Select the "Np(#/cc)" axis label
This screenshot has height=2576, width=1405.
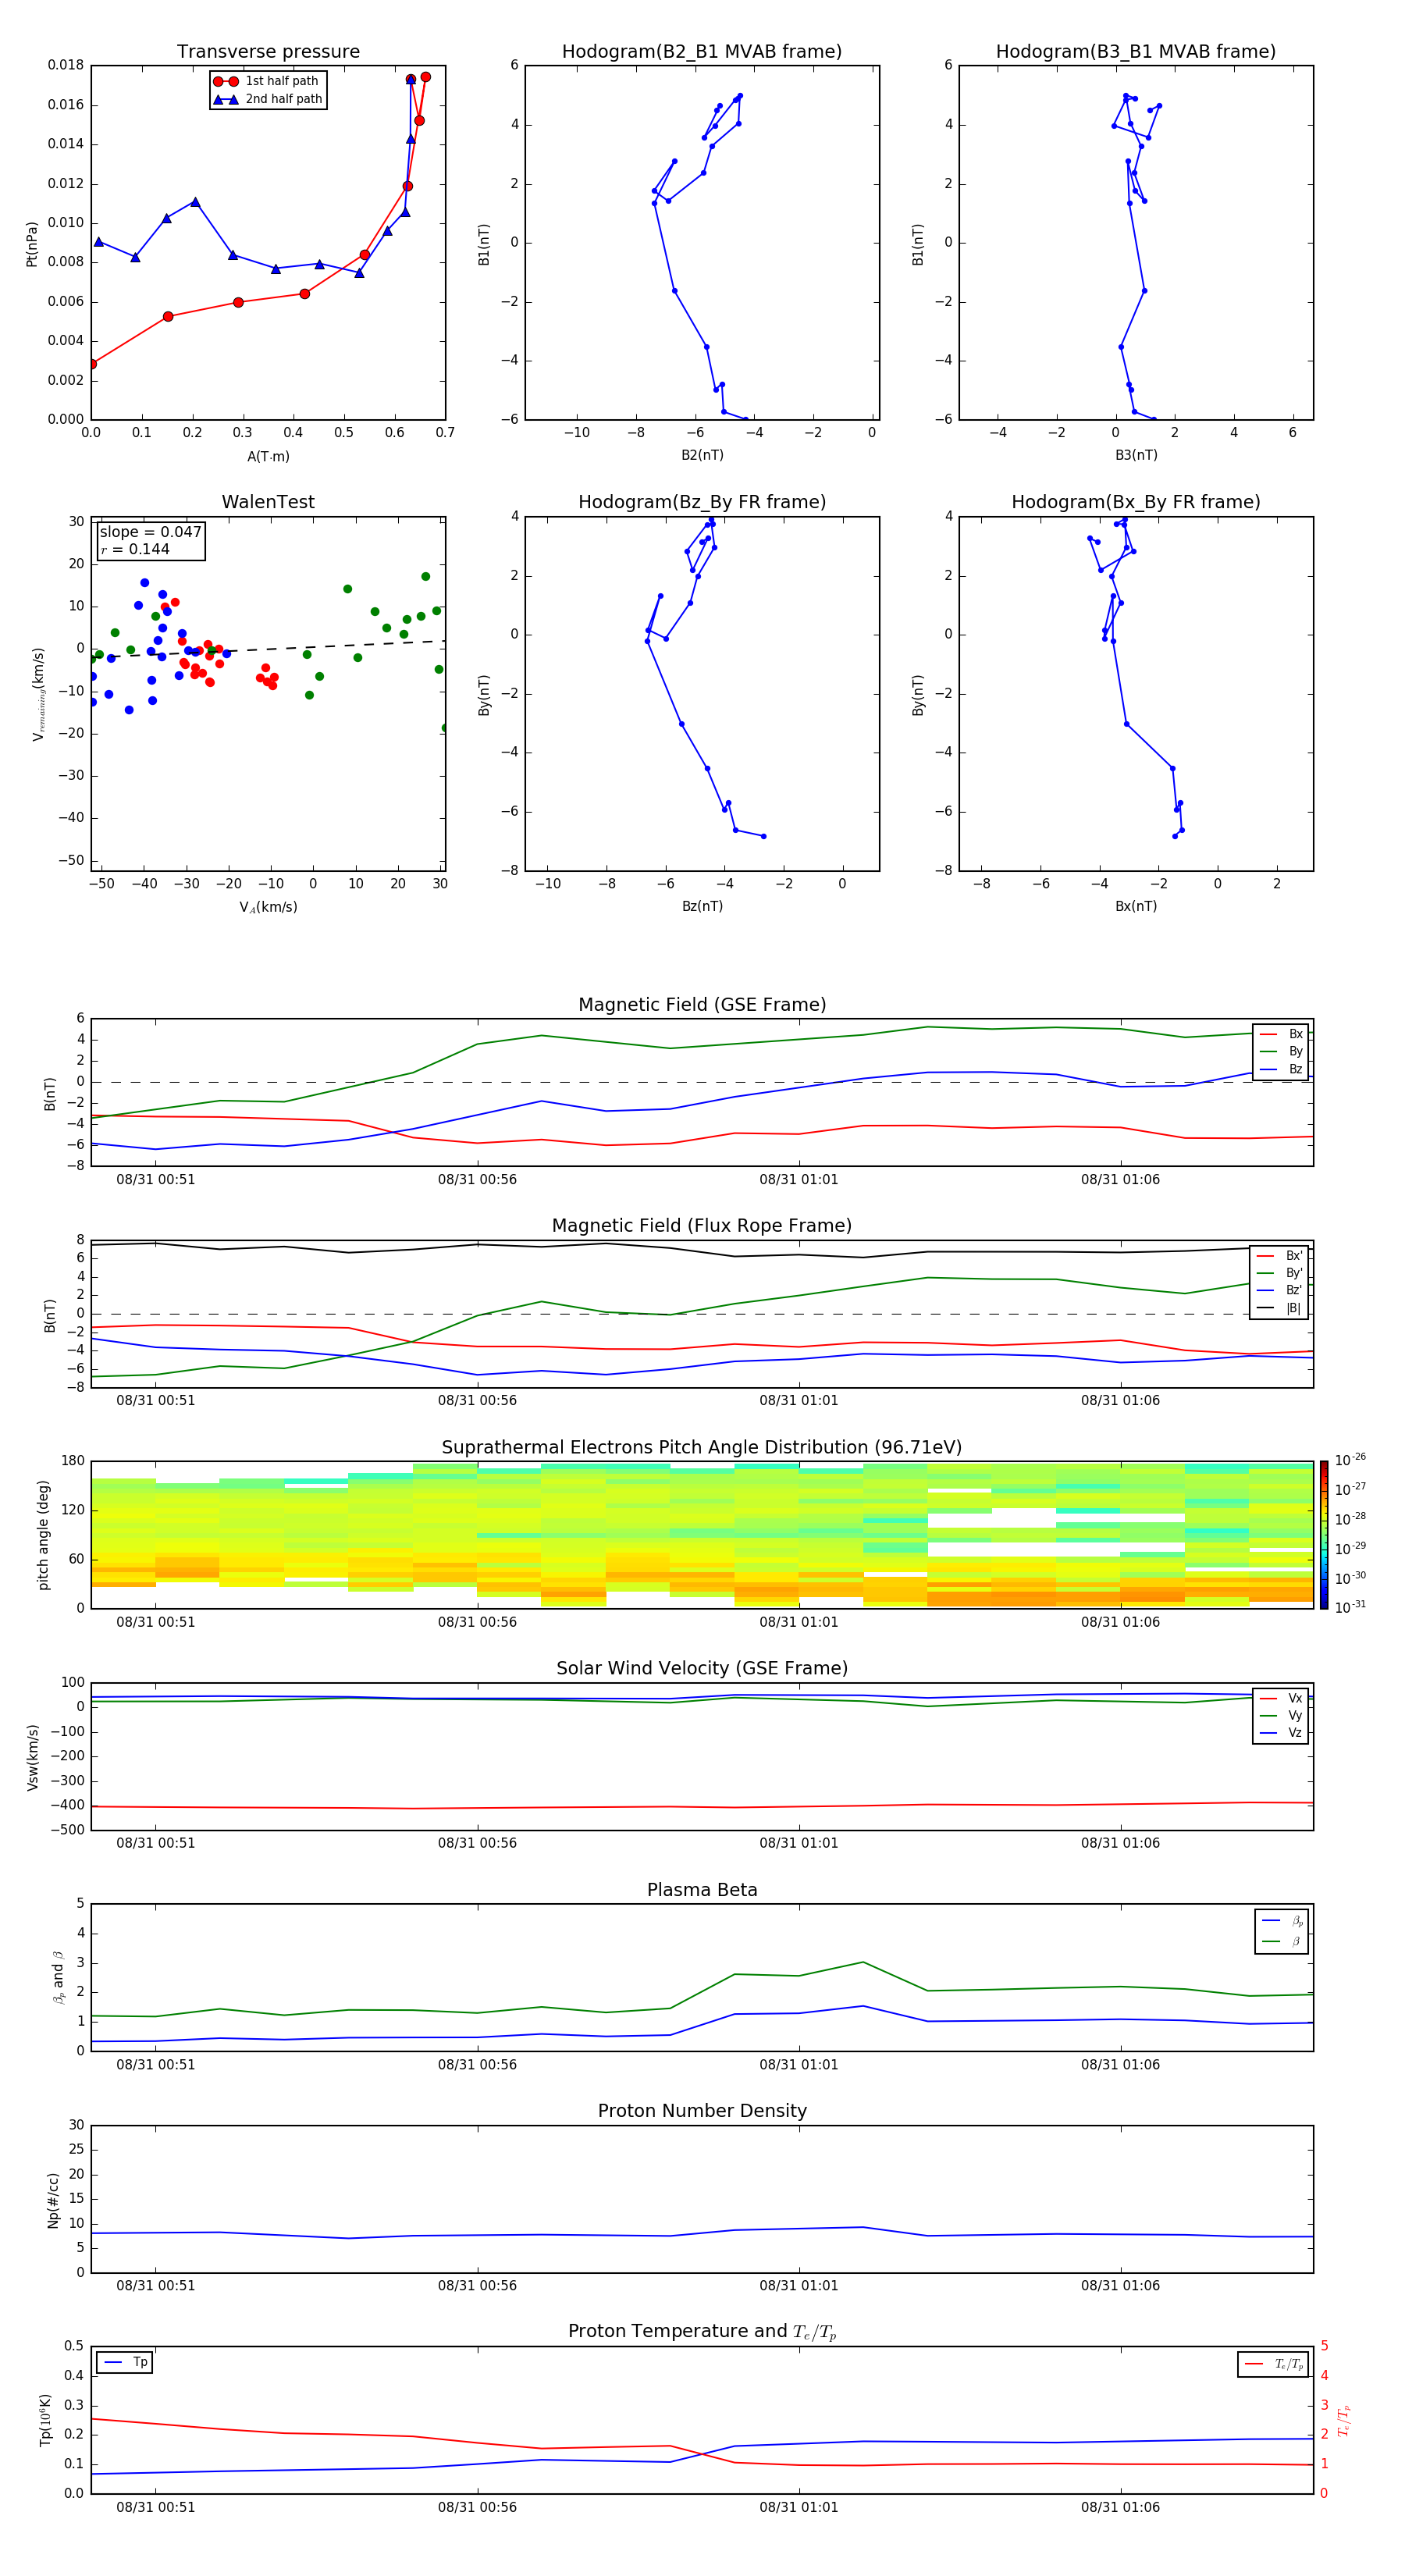pos(53,2200)
